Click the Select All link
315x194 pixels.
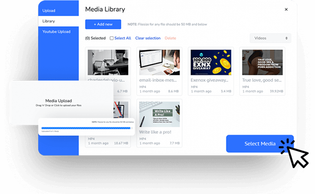[x=122, y=38]
